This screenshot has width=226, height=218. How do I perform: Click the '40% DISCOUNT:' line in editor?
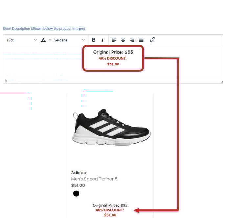(x=113, y=58)
